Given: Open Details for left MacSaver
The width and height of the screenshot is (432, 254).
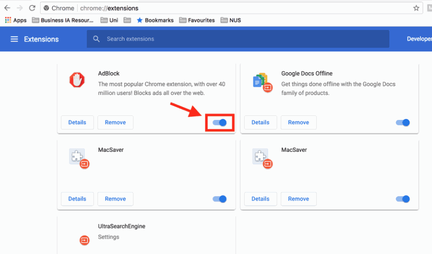Looking at the screenshot, I should tap(77, 199).
